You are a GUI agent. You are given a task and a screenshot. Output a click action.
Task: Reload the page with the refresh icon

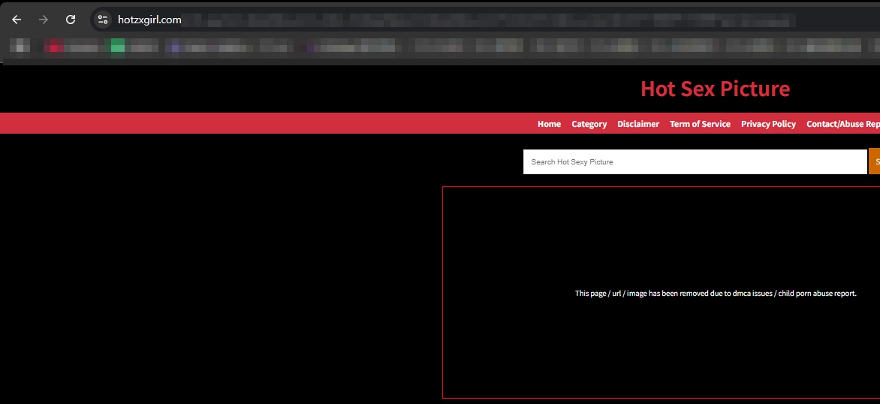pyautogui.click(x=70, y=20)
